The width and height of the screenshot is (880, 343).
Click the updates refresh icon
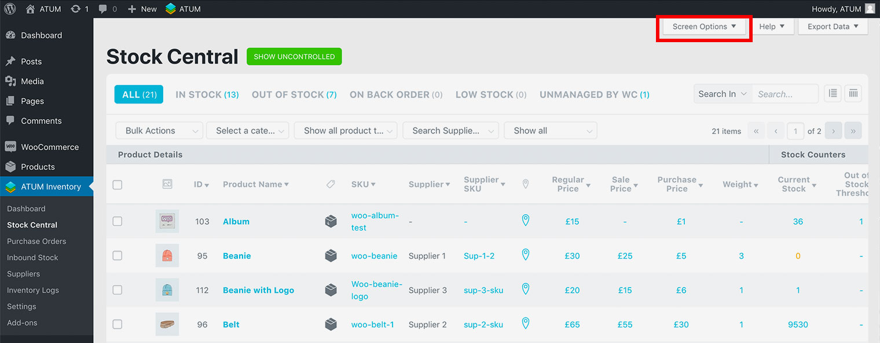pos(75,9)
